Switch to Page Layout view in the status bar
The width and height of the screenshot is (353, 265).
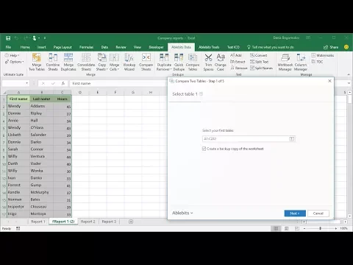pos(286,228)
